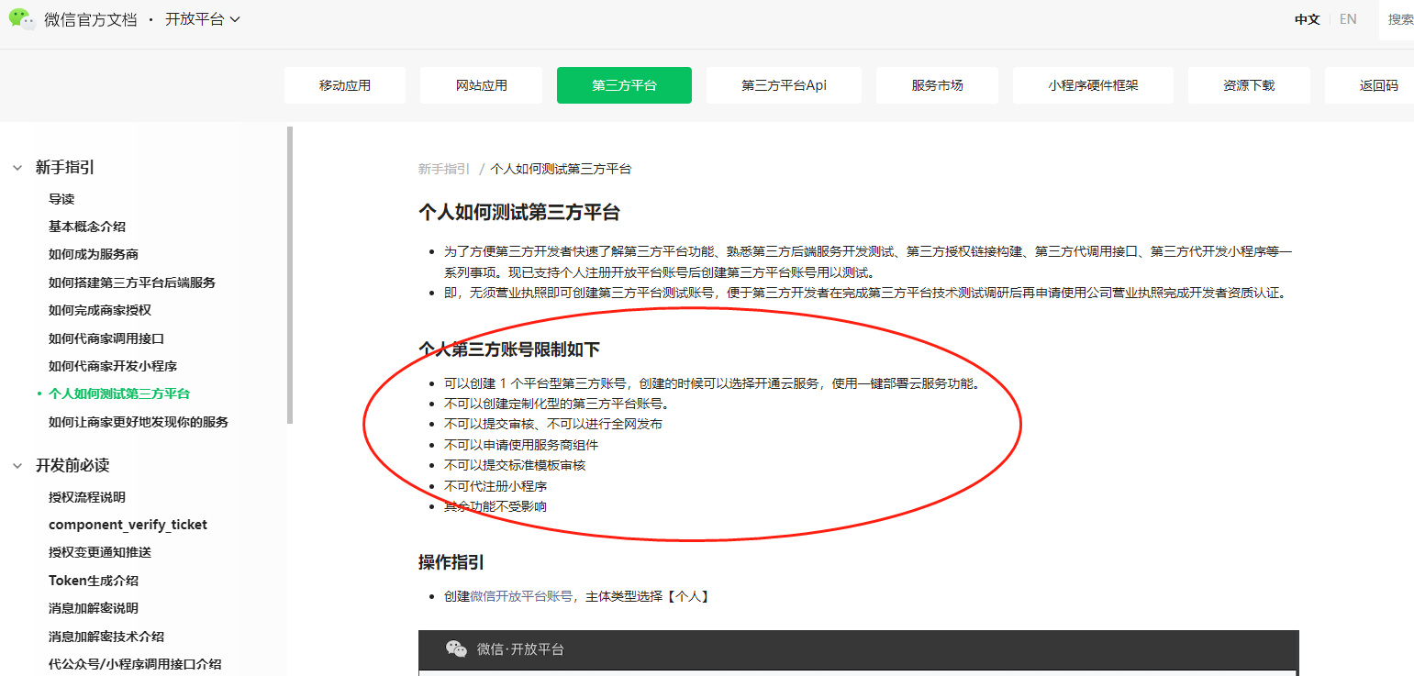Open the 小程序硬件框架 tab
This screenshot has width=1414, height=676.
coord(1093,85)
